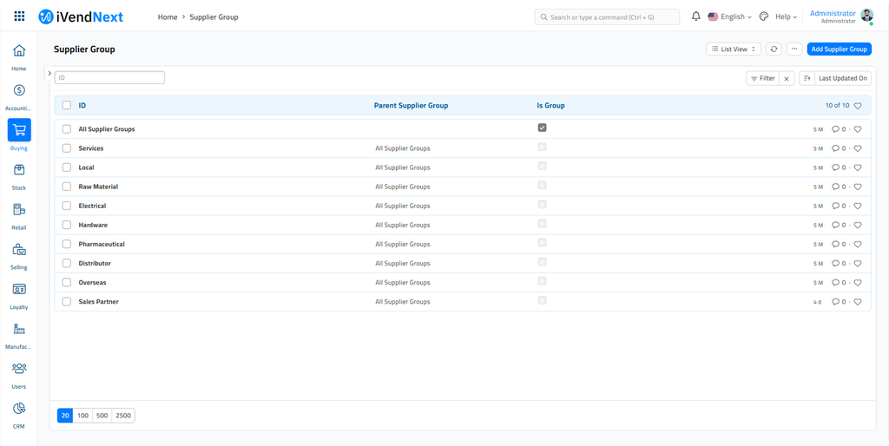Click the Parent Supplier Group column header
The height and width of the screenshot is (446, 889).
411,105
